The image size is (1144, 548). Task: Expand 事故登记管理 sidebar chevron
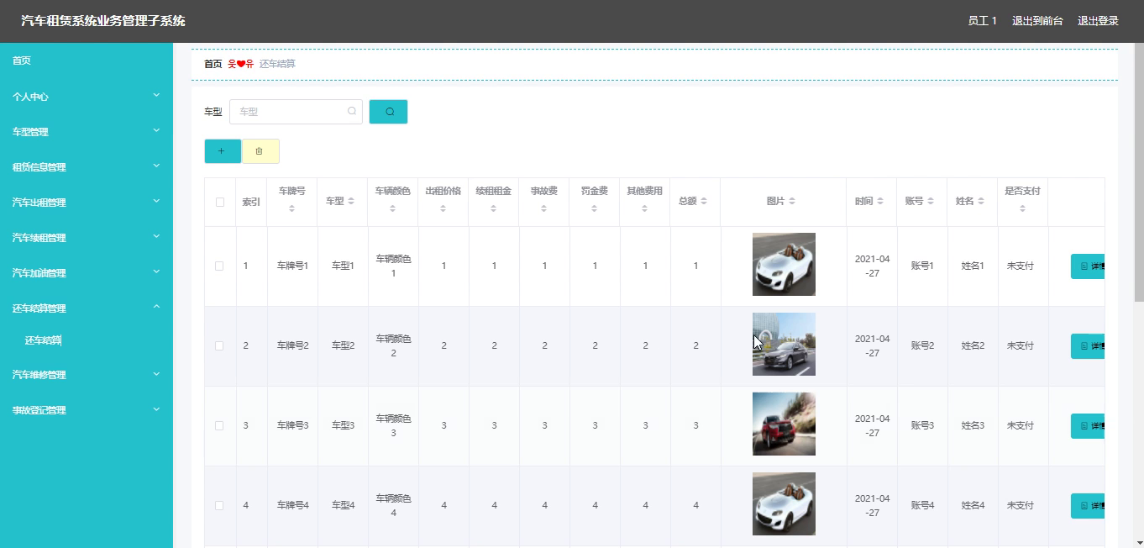pos(156,409)
